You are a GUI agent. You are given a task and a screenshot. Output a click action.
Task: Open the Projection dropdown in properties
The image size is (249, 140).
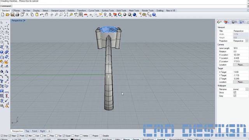247,41
